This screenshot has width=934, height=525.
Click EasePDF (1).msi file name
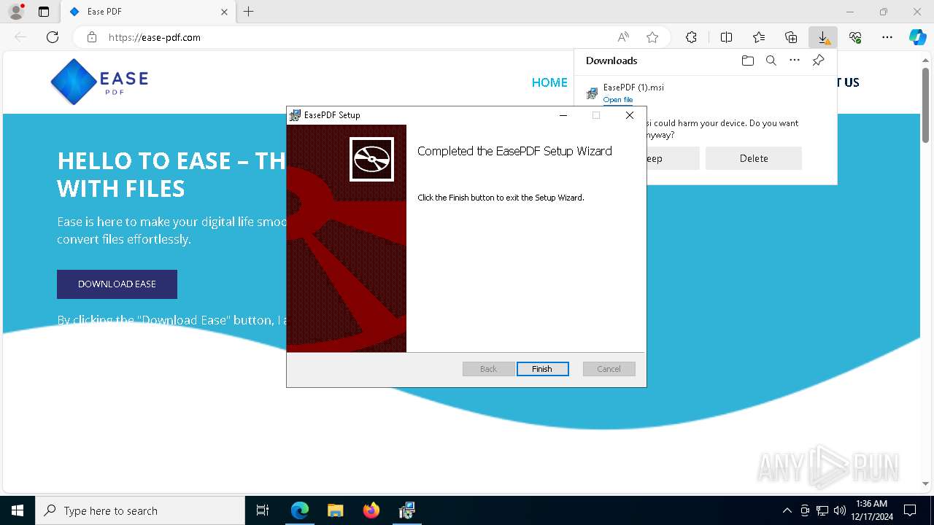coord(633,87)
